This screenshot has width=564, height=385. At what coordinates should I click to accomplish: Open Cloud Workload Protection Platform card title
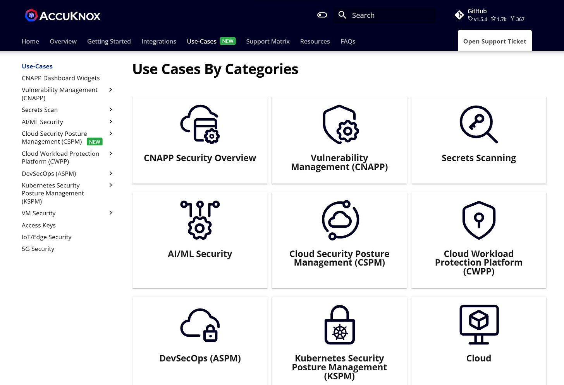point(479,262)
